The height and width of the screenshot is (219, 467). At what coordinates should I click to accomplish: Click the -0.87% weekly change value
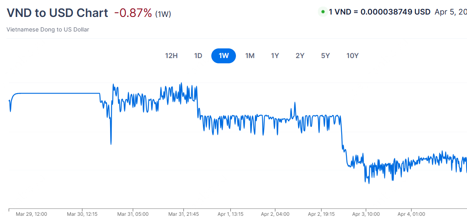(133, 13)
